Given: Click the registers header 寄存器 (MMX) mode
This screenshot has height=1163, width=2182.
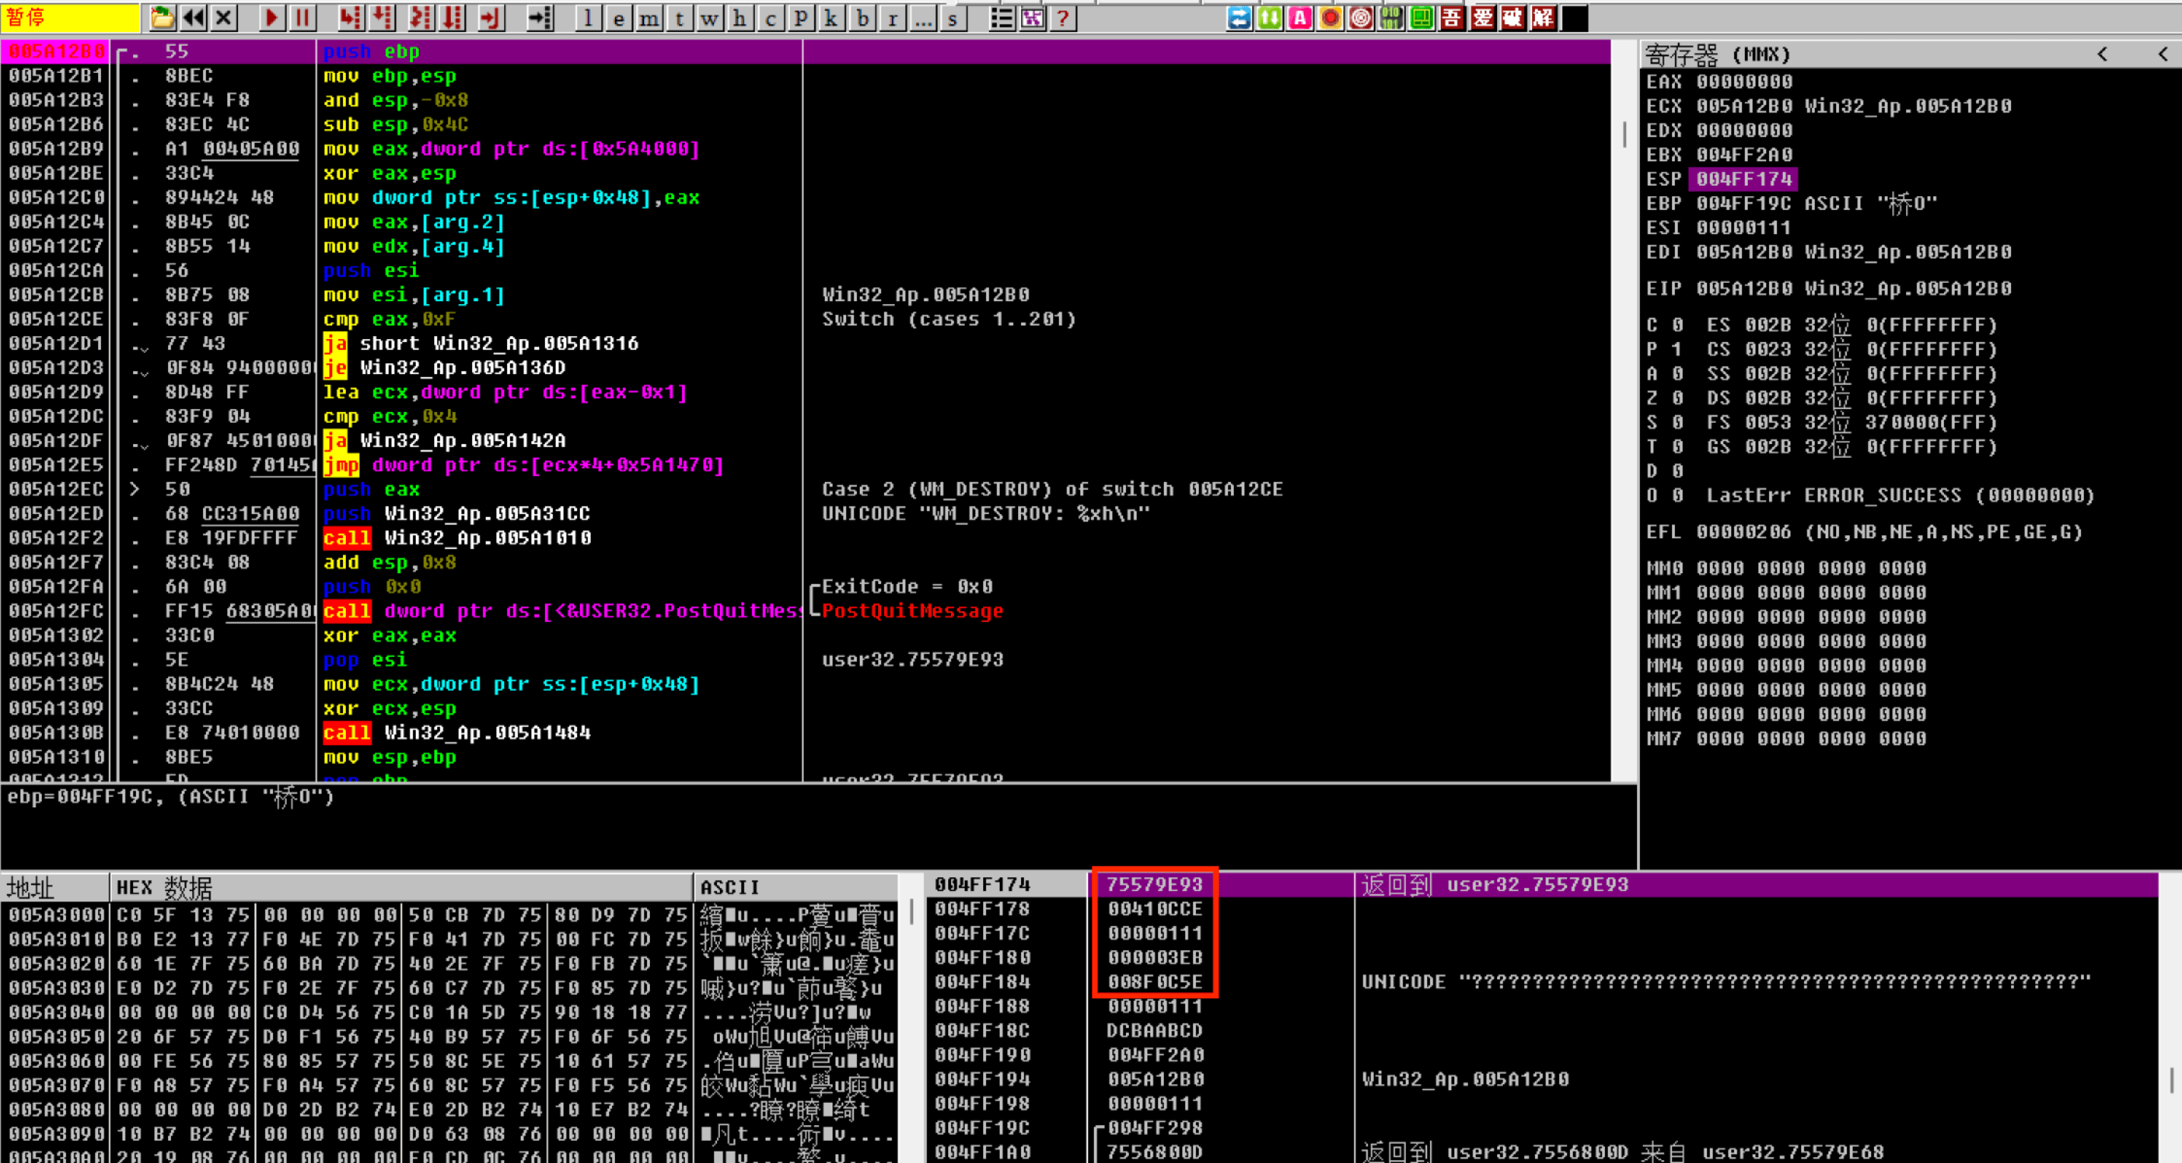Looking at the screenshot, I should pyautogui.click(x=1717, y=55).
